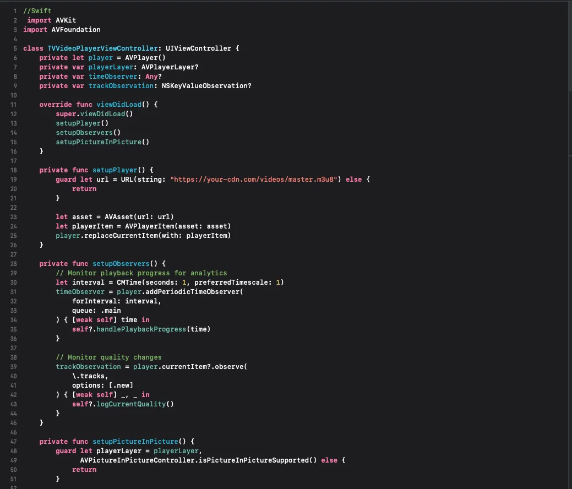Viewport: 572px width, 489px height.
Task: Select the class name "TVVideoPlayerViewController"
Action: tap(102, 48)
